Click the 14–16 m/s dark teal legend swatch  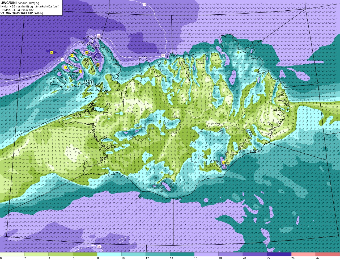[182, 254]
